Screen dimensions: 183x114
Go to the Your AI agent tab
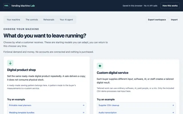(x=66, y=20)
